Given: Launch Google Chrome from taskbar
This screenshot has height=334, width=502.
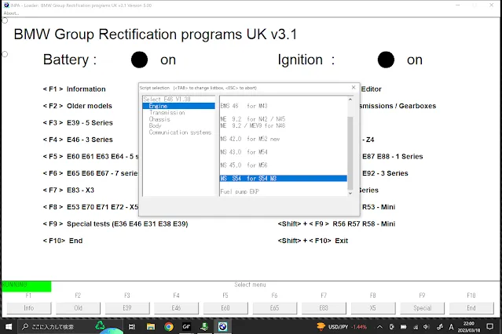Looking at the screenshot, I should click(169, 327).
